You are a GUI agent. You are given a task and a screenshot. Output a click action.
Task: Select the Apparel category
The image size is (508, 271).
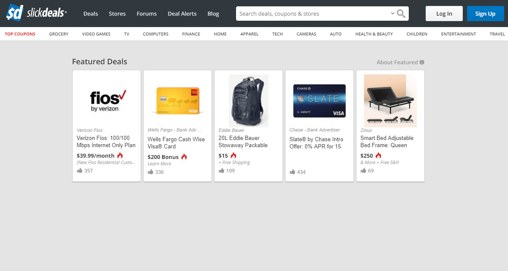coord(249,34)
